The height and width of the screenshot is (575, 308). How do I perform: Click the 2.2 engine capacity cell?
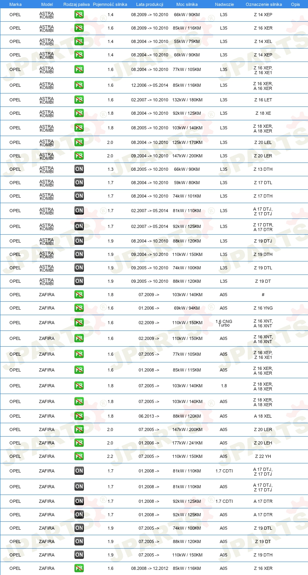coord(110,456)
